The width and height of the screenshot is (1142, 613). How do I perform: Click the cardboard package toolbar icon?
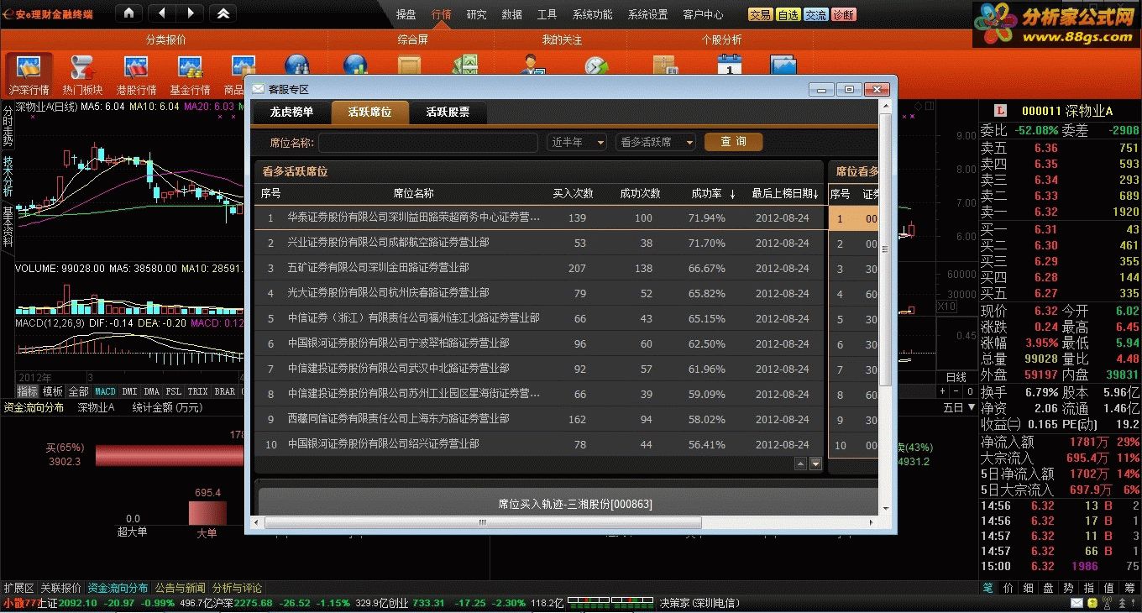tap(664, 65)
